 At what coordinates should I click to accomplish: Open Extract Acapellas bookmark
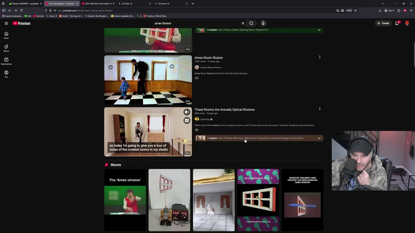click(x=123, y=16)
